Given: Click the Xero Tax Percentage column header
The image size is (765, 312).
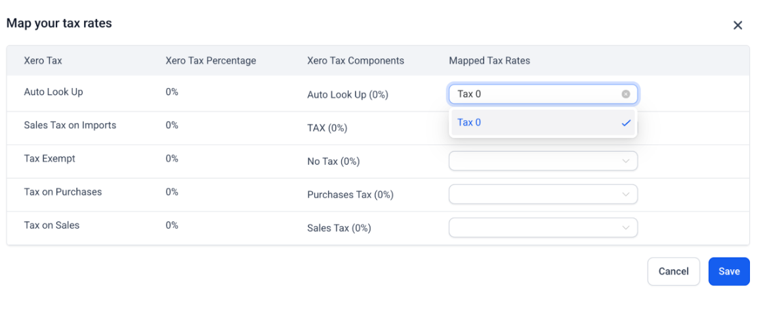Looking at the screenshot, I should click(211, 60).
